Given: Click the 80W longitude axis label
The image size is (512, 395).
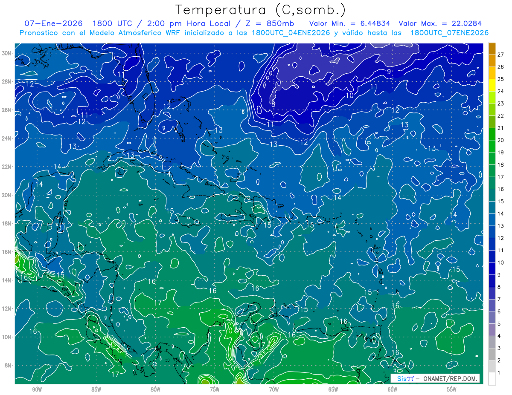Looking at the screenshot, I should (155, 390).
